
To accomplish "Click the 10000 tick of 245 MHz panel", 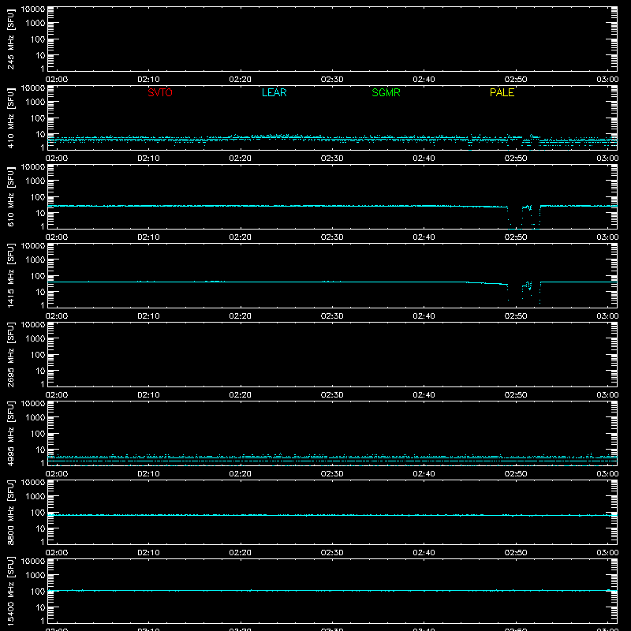I will tap(33, 9).
